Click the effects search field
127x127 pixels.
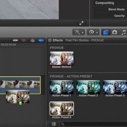[x=93, y=124]
